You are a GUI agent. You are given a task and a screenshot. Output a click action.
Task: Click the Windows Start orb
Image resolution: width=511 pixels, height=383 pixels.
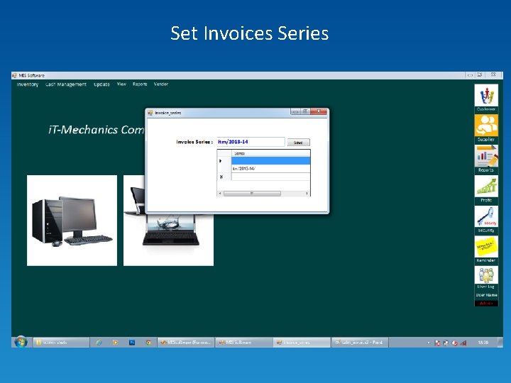(x=21, y=343)
